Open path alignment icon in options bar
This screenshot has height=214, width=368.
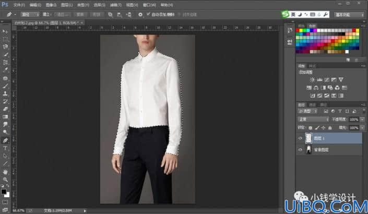coord(120,15)
